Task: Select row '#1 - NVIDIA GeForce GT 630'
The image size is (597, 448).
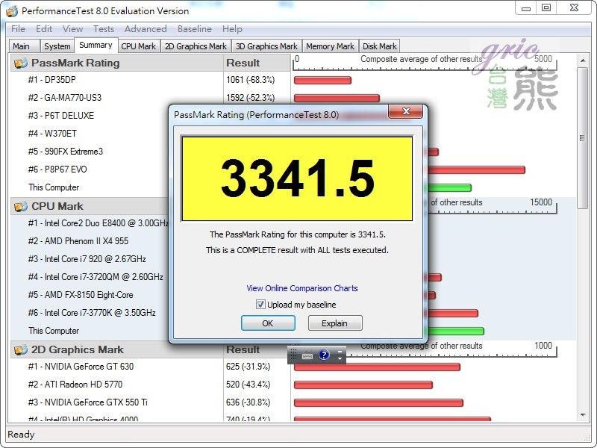Action: pyautogui.click(x=81, y=366)
